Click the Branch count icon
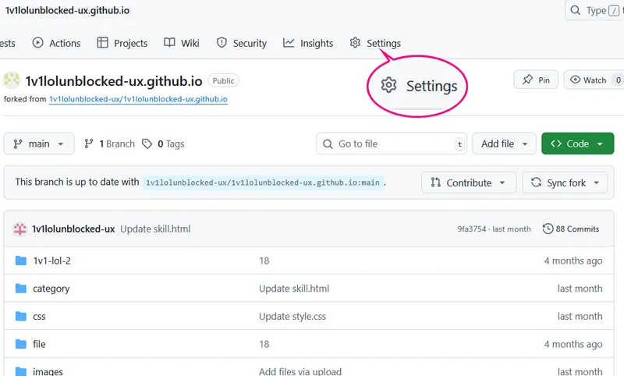The width and height of the screenshot is (624, 376). pyautogui.click(x=90, y=144)
